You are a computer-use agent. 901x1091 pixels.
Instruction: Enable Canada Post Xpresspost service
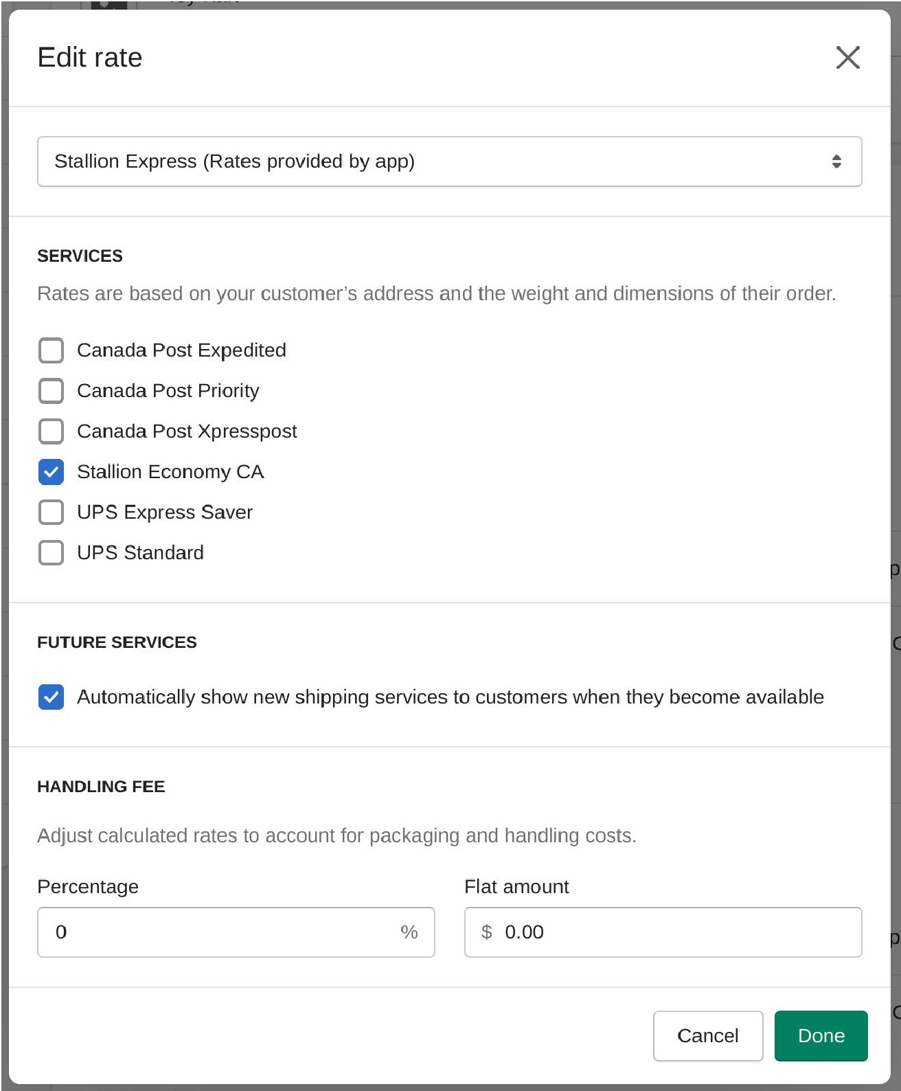click(x=52, y=431)
